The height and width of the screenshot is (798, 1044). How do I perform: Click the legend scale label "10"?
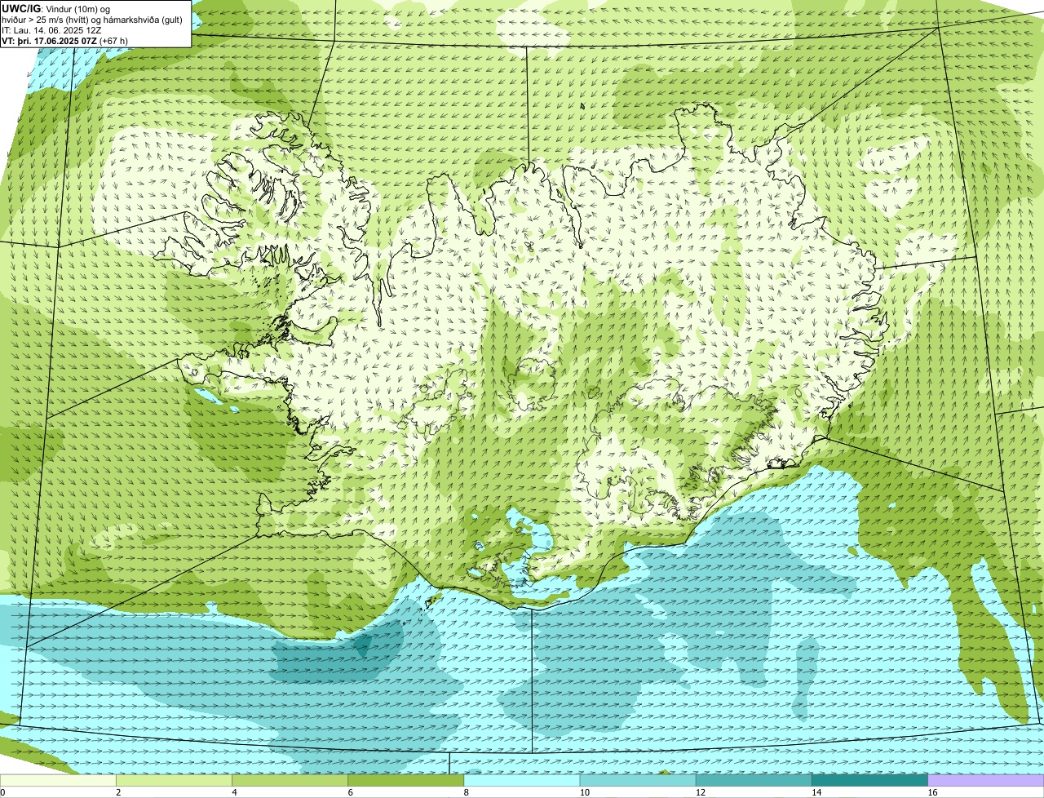[x=584, y=792]
